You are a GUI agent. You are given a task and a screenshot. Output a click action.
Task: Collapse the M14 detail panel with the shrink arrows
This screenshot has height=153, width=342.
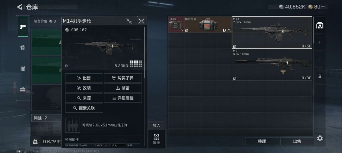point(129,21)
